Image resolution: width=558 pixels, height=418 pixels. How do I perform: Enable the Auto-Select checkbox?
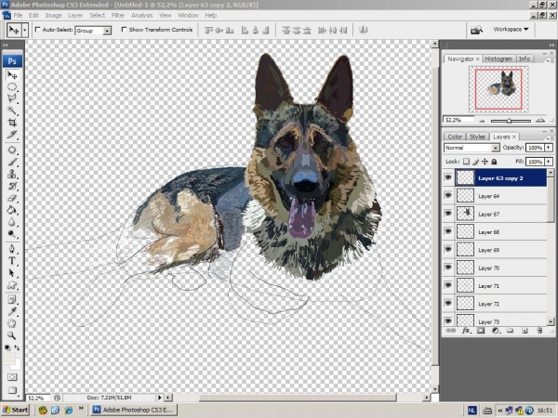(37, 30)
